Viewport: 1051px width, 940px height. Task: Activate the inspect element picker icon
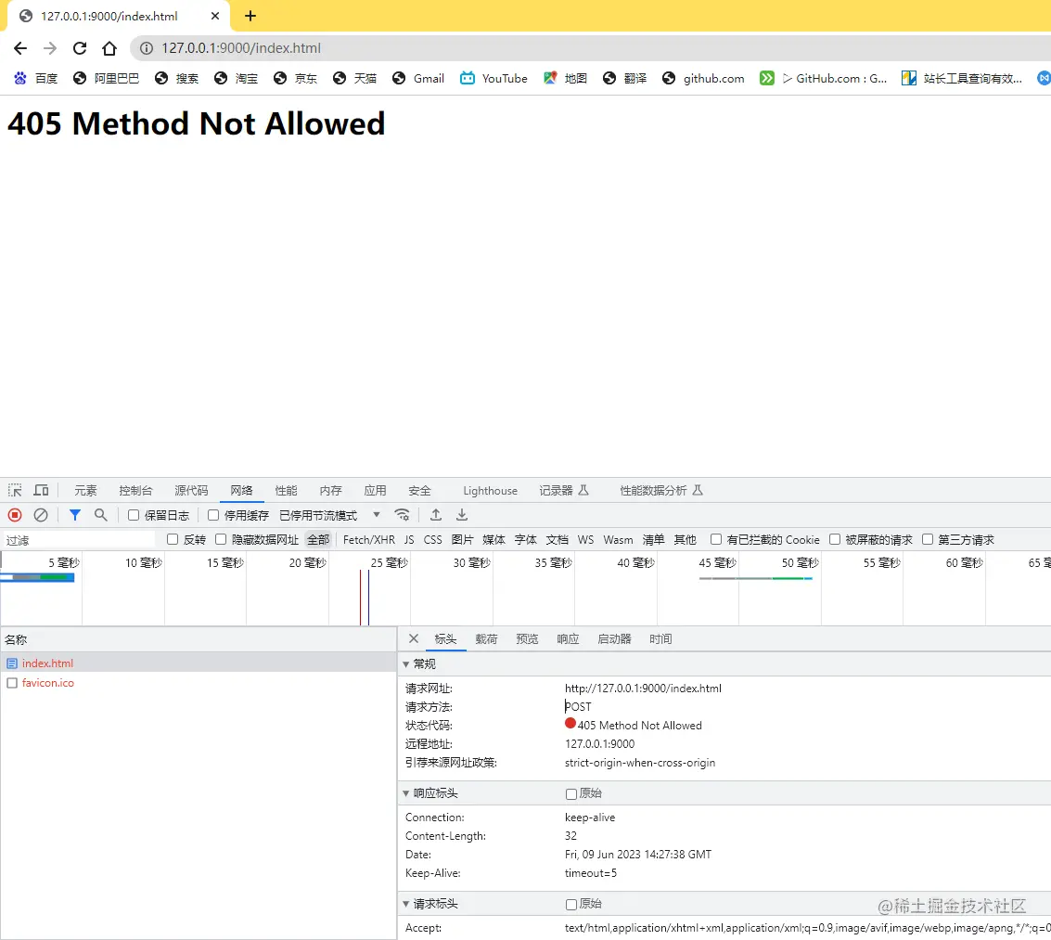point(15,490)
